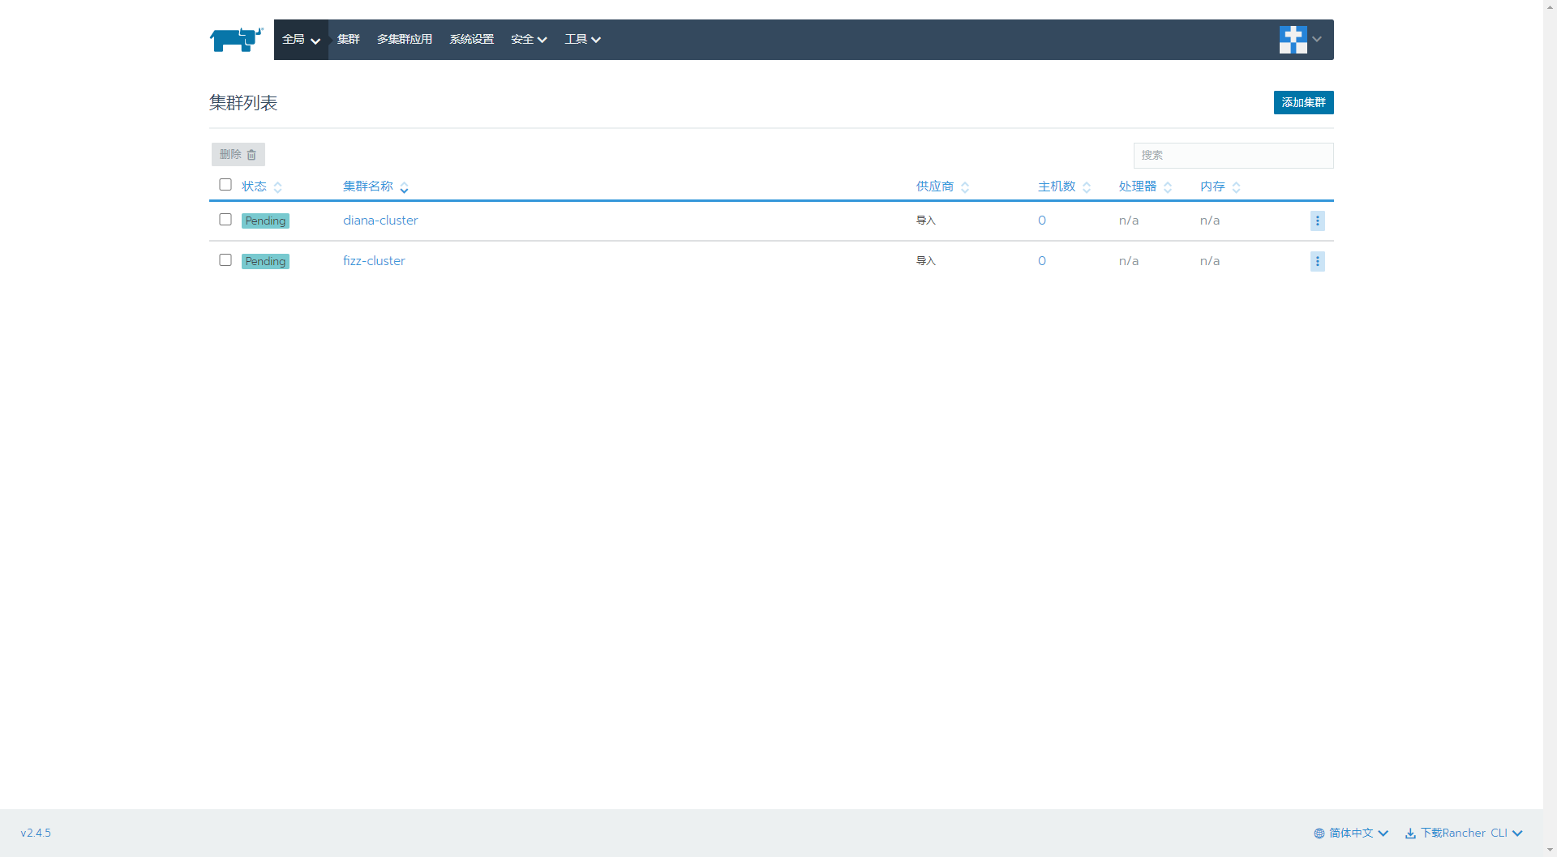Screen dimensions: 1557x857
Task: Sort by 内存 column arrows
Action: point(1237,187)
